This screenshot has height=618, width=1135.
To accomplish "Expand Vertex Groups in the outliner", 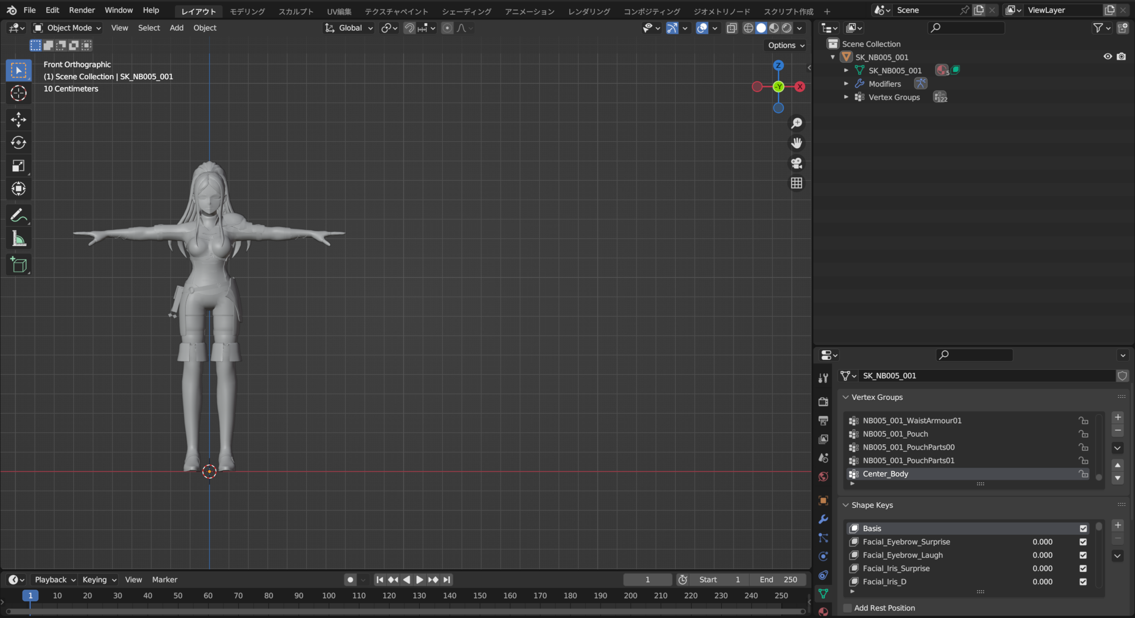I will pos(846,97).
